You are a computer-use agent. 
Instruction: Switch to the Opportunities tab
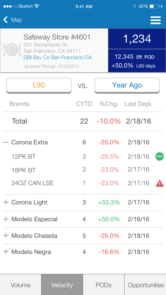pos(145,285)
